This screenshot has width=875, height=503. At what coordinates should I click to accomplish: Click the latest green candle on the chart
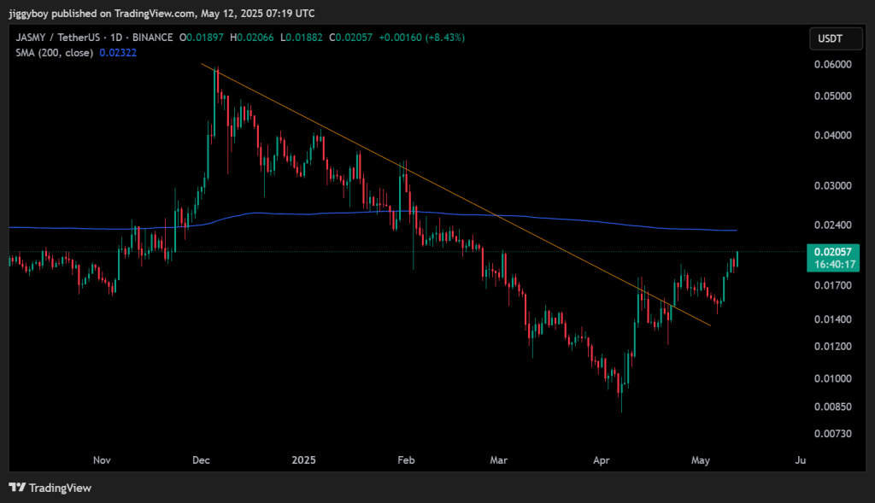tap(737, 259)
